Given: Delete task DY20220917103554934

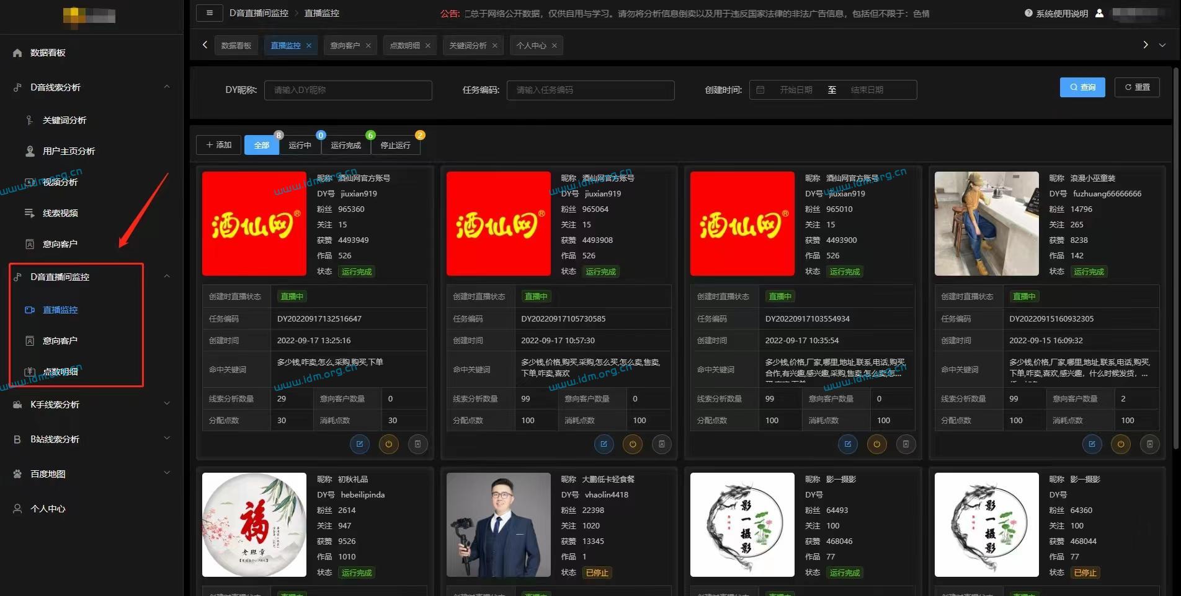Looking at the screenshot, I should [x=906, y=444].
